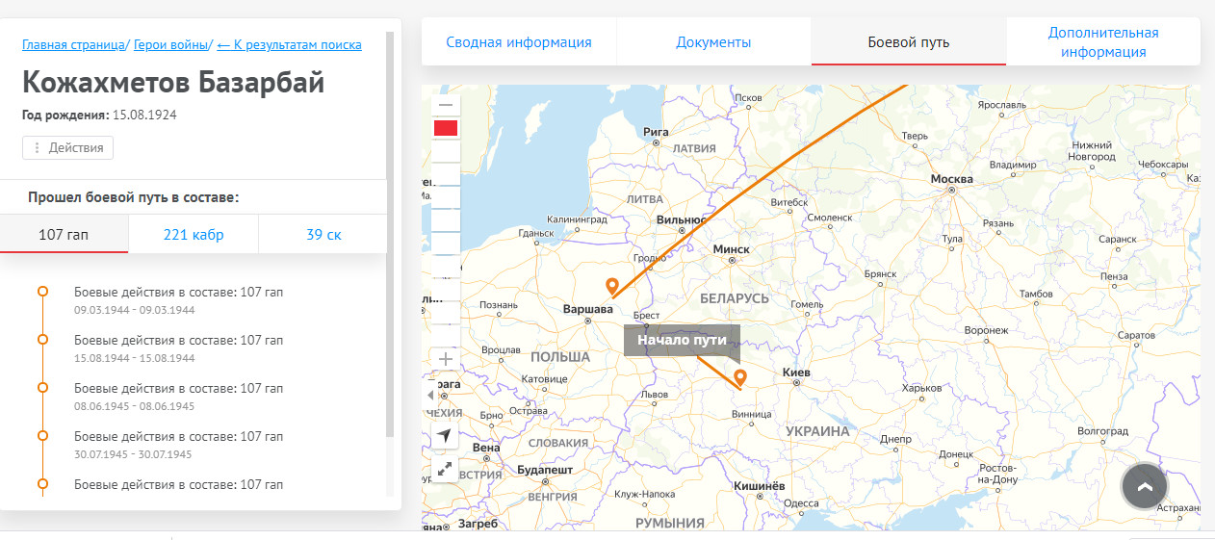Go to Главная страница breadcrumb link
1215x540 pixels.
[73, 44]
